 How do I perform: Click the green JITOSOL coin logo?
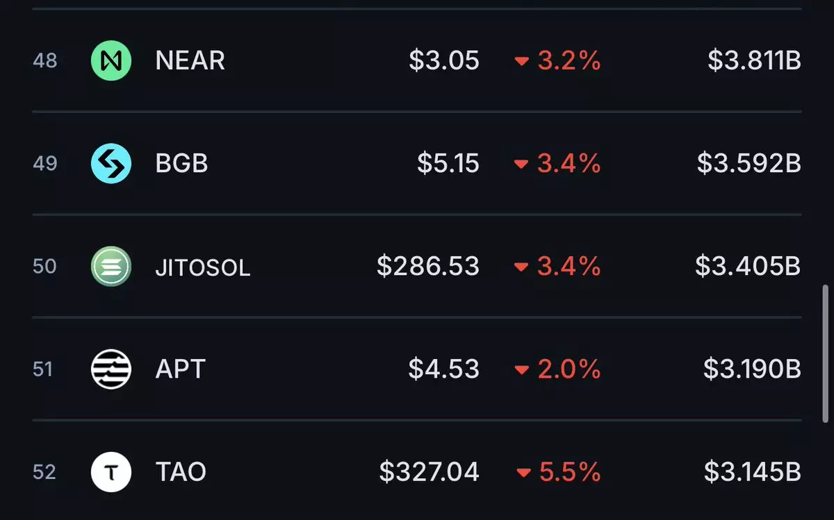tap(111, 267)
